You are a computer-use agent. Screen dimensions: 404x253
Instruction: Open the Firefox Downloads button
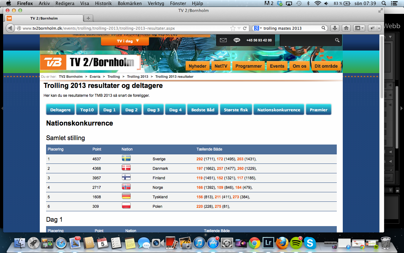335,28
